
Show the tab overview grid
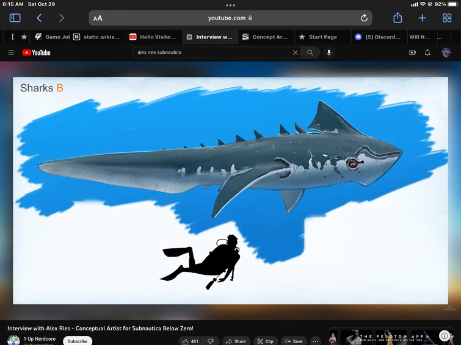click(447, 18)
